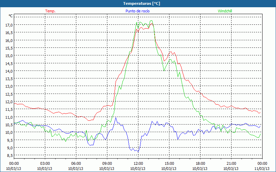The image size is (276, 172).
Task: Click the 12,0 y-axis value
Action: 9,101
